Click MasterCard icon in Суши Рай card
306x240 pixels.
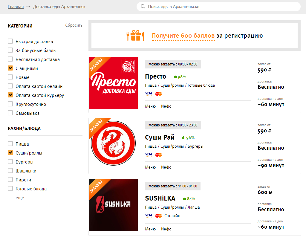[x=158, y=155]
